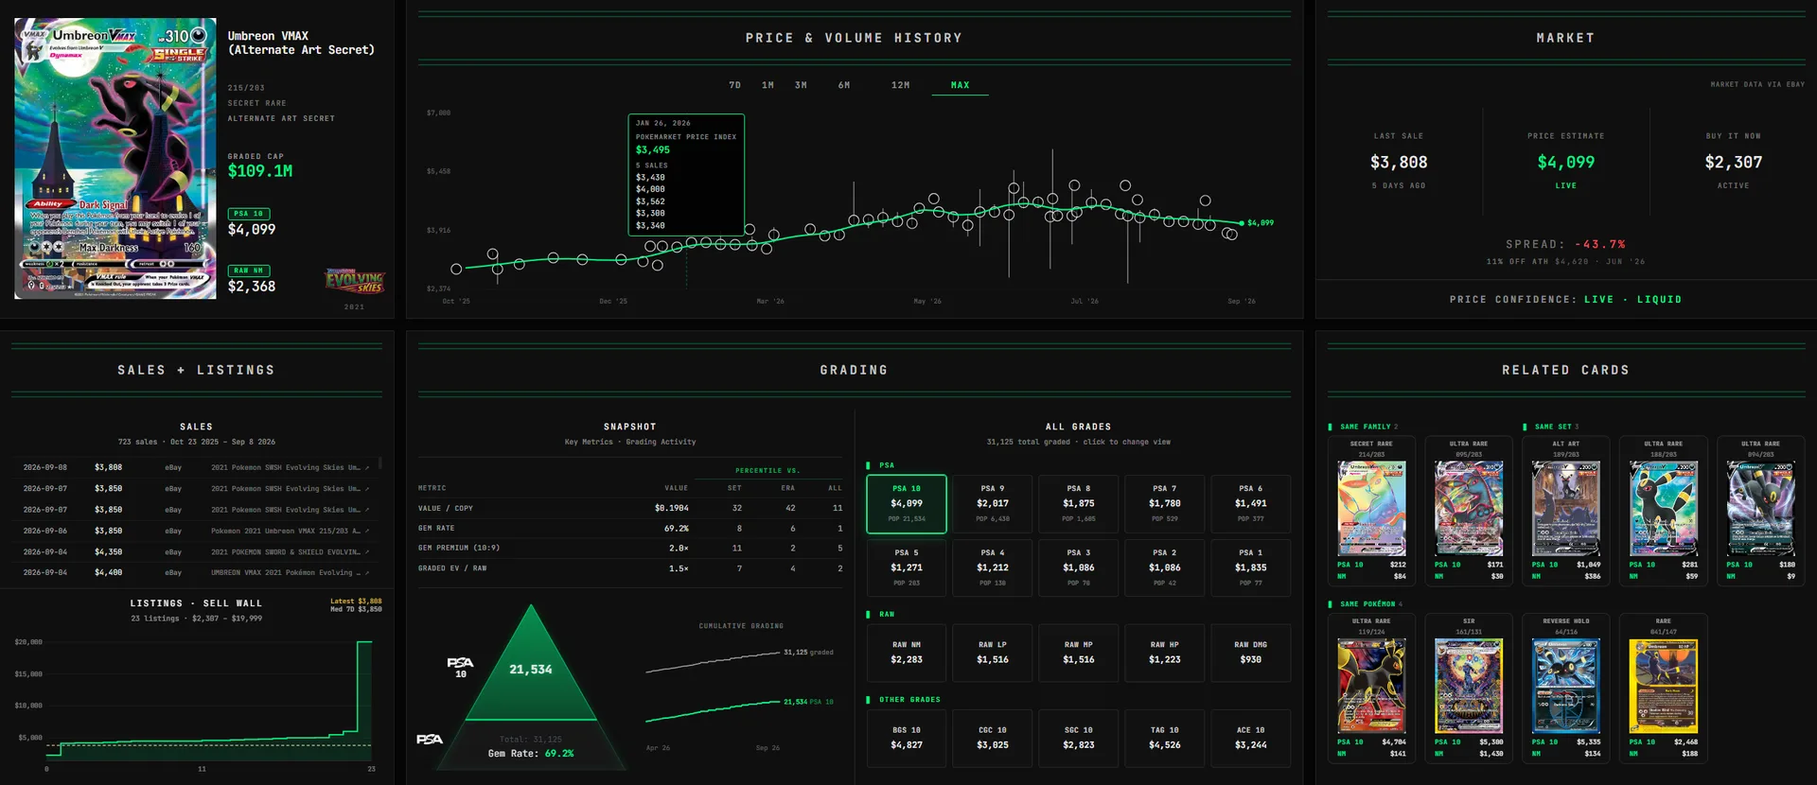Select the BGS 10 grade tile

click(907, 738)
